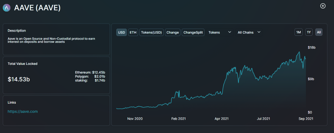Switch the chart to ETH denomination
The height and width of the screenshot is (133, 334).
[x=133, y=32]
